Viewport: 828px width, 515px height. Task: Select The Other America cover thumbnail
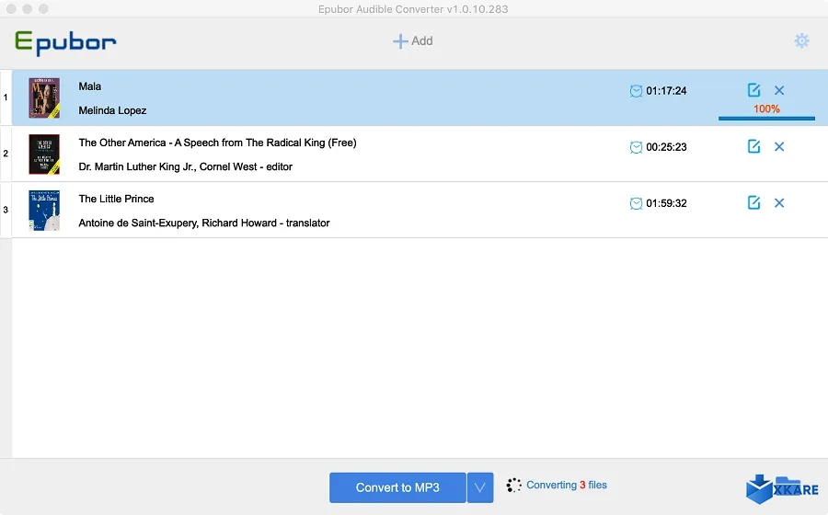coord(44,154)
